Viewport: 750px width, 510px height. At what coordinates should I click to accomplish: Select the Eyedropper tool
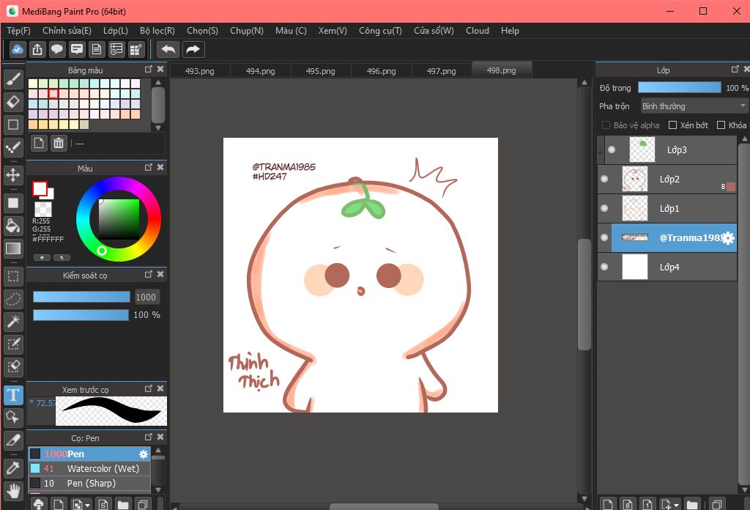(x=13, y=468)
